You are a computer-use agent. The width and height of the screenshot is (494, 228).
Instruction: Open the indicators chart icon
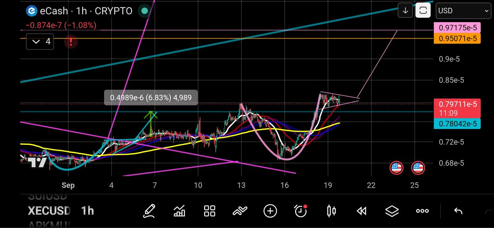179,211
